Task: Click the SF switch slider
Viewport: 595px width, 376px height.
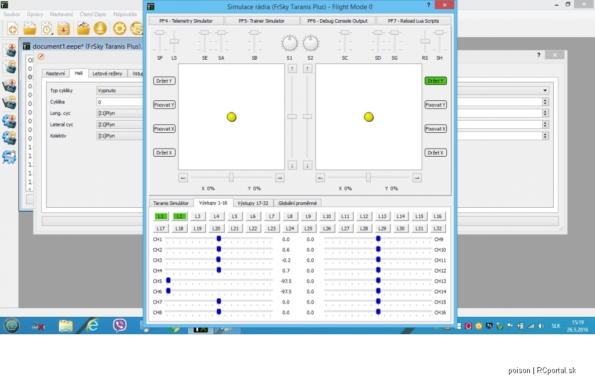Action: [160, 41]
